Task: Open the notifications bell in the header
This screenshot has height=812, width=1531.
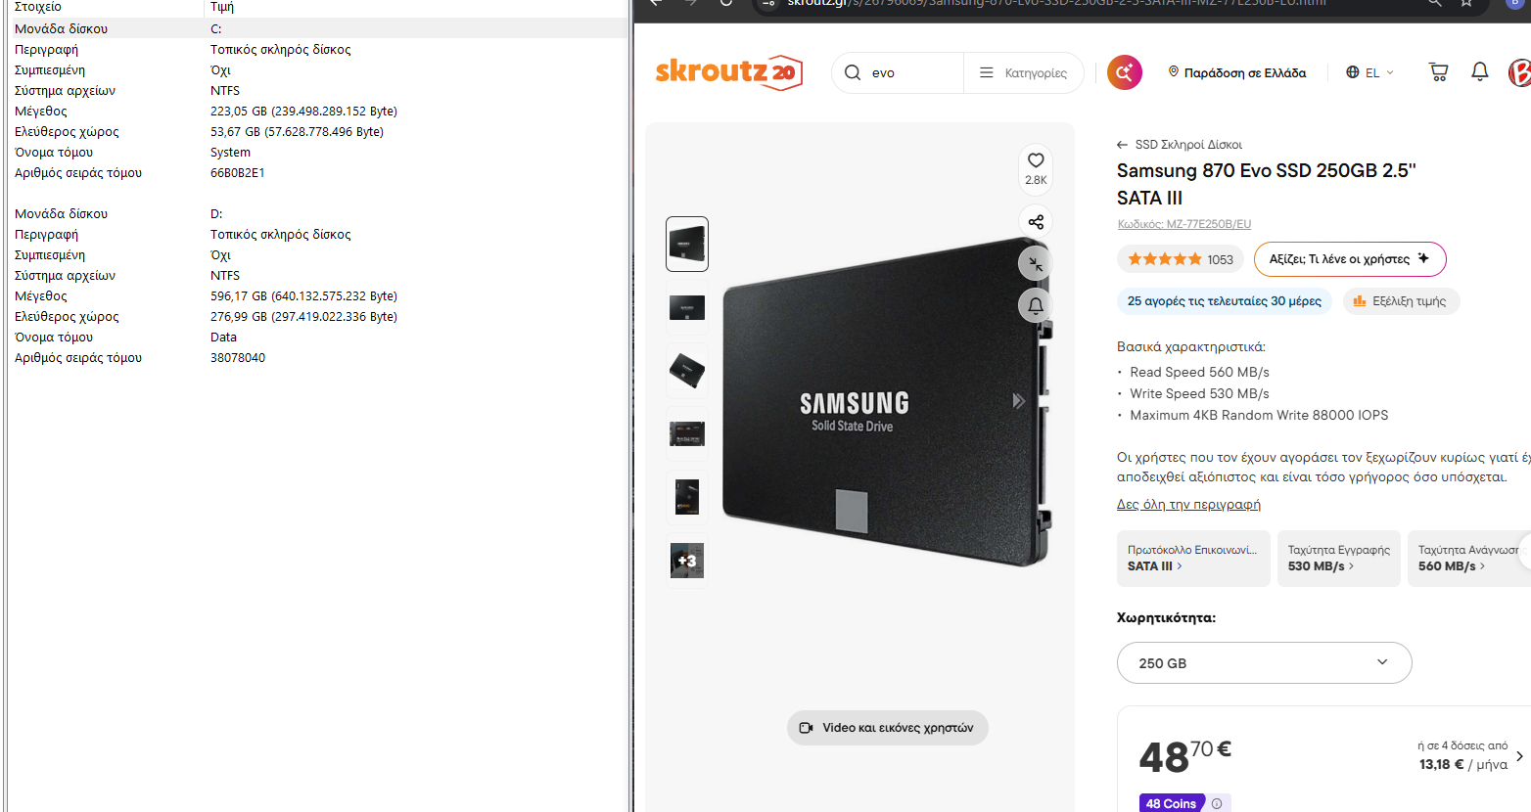Action: [x=1479, y=71]
